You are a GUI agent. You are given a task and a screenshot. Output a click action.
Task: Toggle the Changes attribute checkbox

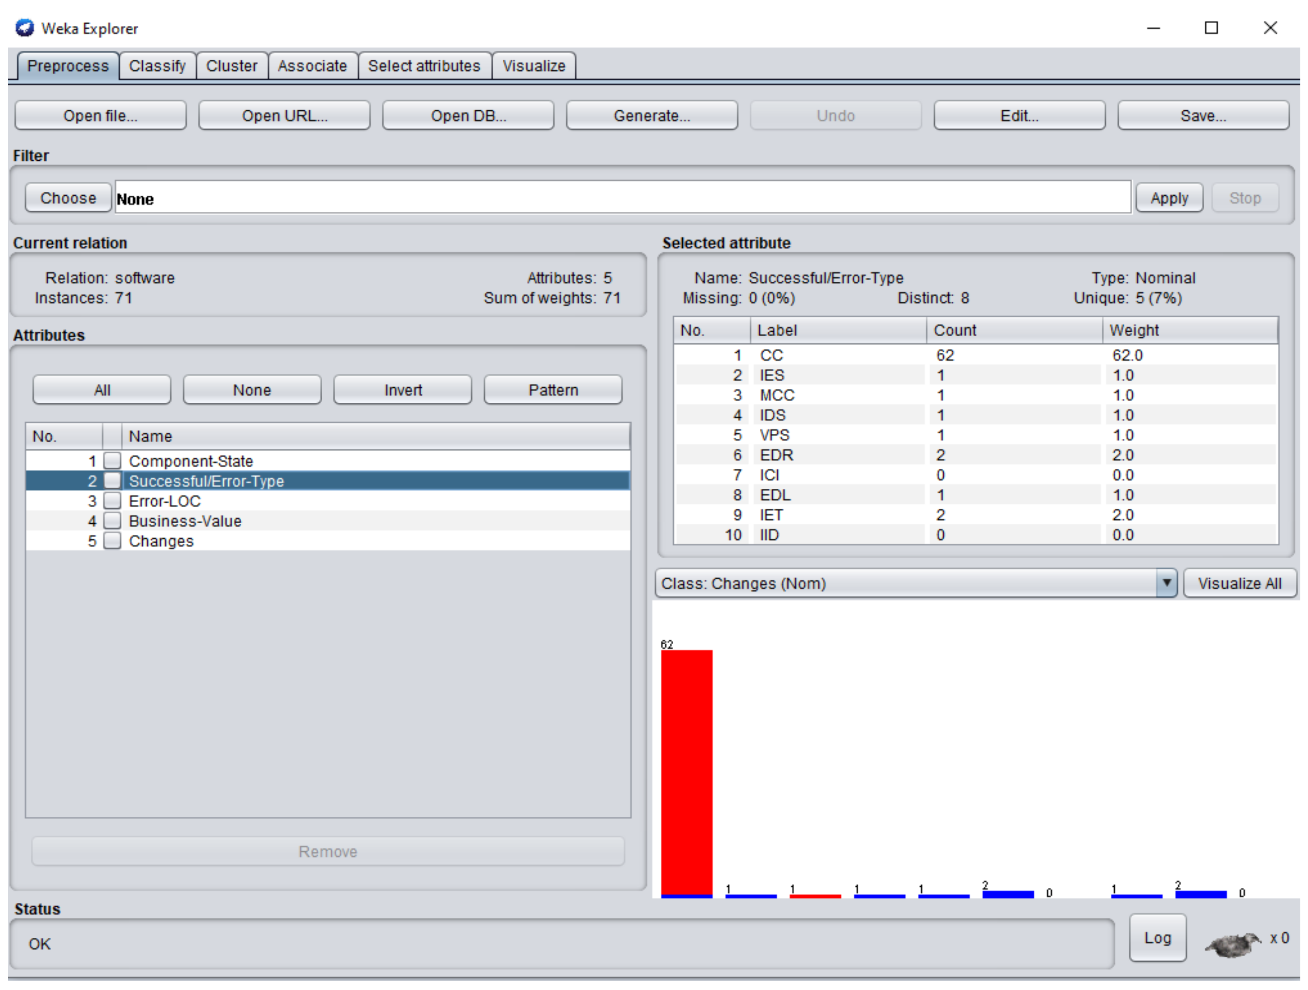[x=112, y=541]
